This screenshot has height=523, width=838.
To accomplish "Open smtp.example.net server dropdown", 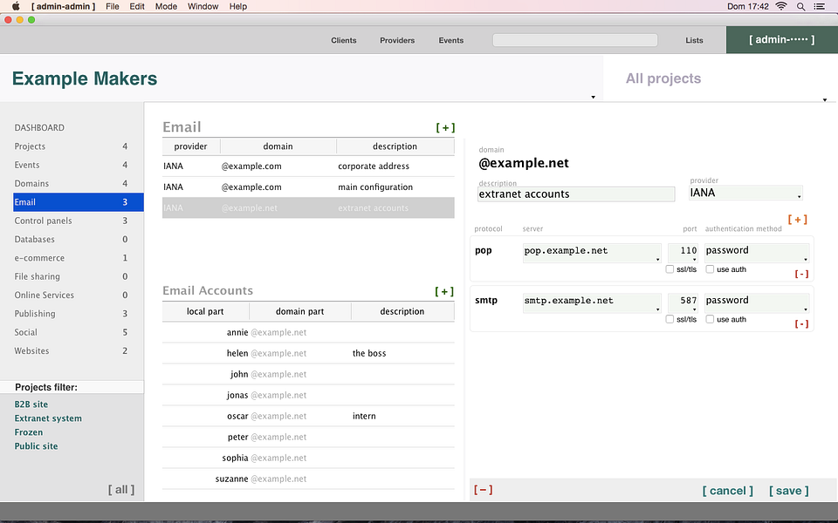I will [x=592, y=302].
